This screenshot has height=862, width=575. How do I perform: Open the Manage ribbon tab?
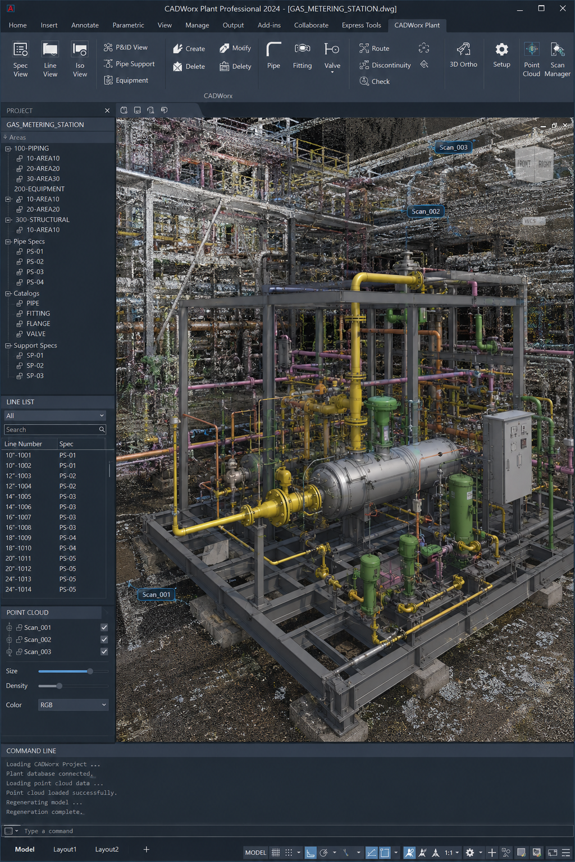(x=197, y=25)
